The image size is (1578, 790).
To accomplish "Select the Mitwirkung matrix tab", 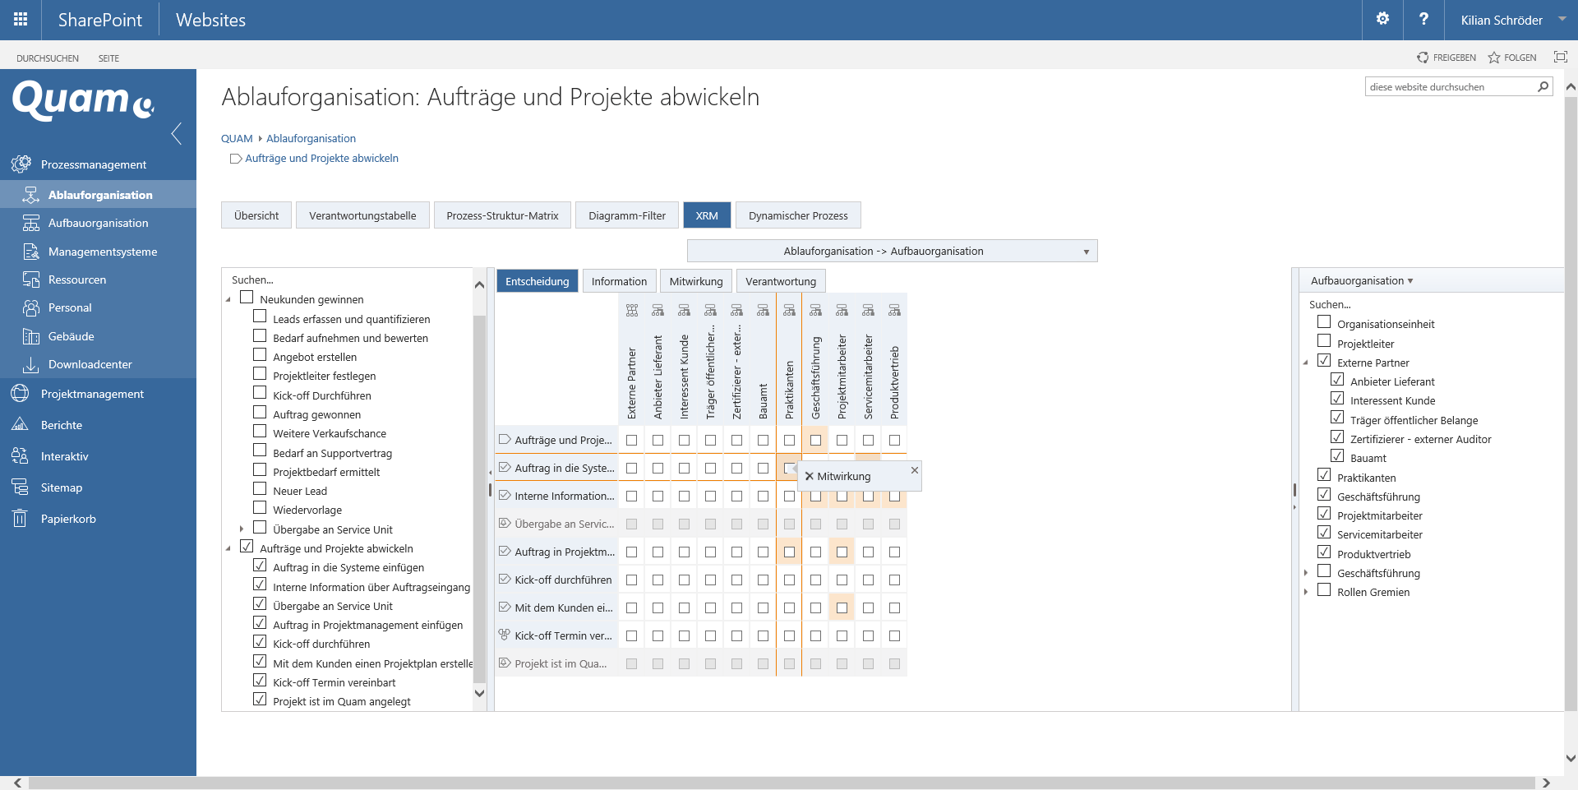I will tap(695, 281).
